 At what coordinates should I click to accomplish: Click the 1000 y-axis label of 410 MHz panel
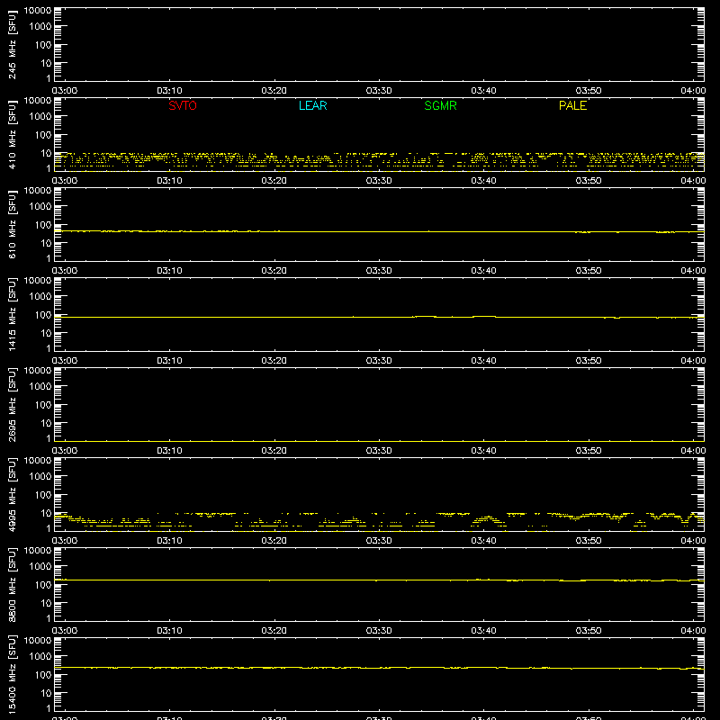[x=40, y=117]
